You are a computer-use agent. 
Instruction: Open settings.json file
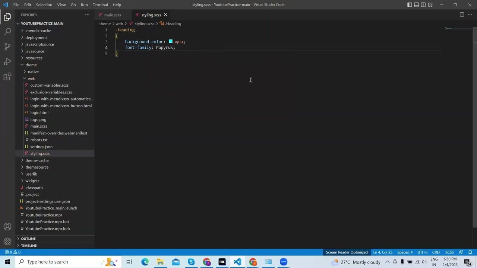41,147
